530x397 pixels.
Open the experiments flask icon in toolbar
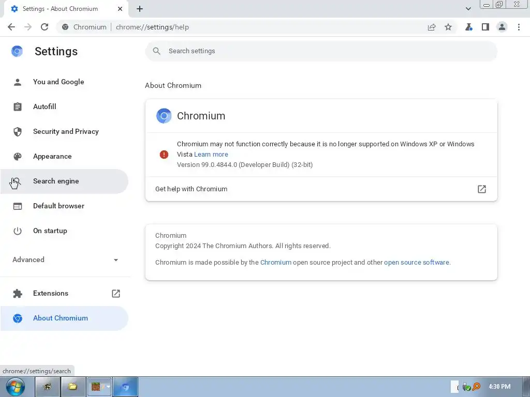468,27
